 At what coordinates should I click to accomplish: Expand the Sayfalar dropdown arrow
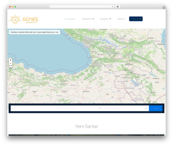pos(110,19)
